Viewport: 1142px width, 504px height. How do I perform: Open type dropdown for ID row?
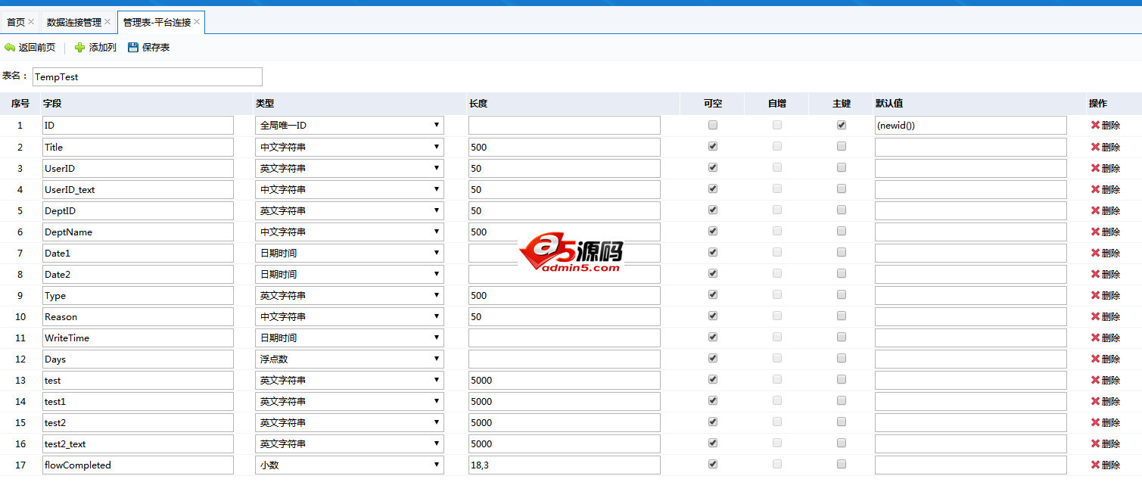pos(350,126)
